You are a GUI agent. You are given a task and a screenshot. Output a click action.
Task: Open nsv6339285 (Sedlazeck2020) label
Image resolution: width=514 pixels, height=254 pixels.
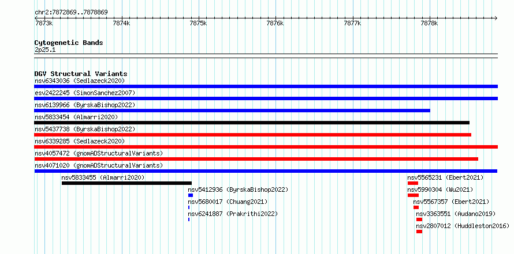pyautogui.click(x=80, y=141)
